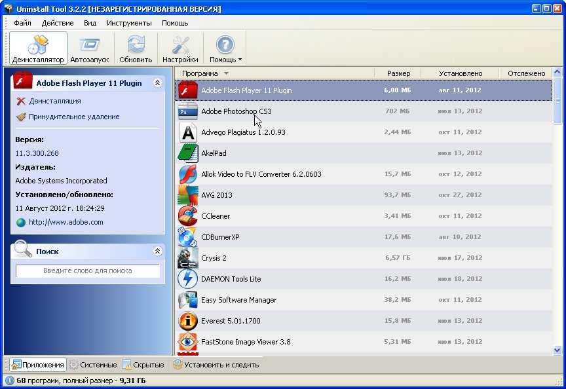This screenshot has height=389, width=566.
Task: Sort by the Отслежено column header
Action: click(526, 73)
